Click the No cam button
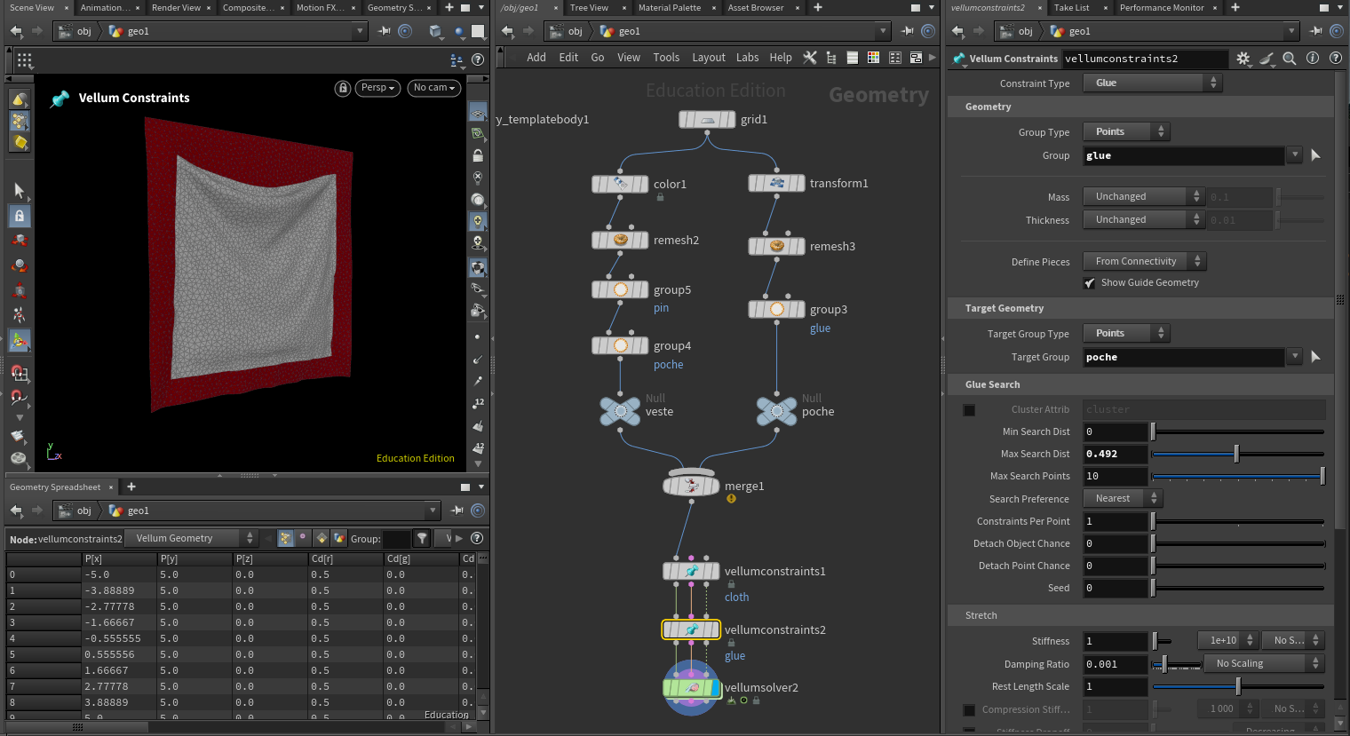The width and height of the screenshot is (1350, 736). pyautogui.click(x=433, y=88)
